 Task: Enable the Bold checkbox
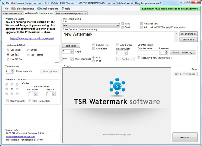122,27
